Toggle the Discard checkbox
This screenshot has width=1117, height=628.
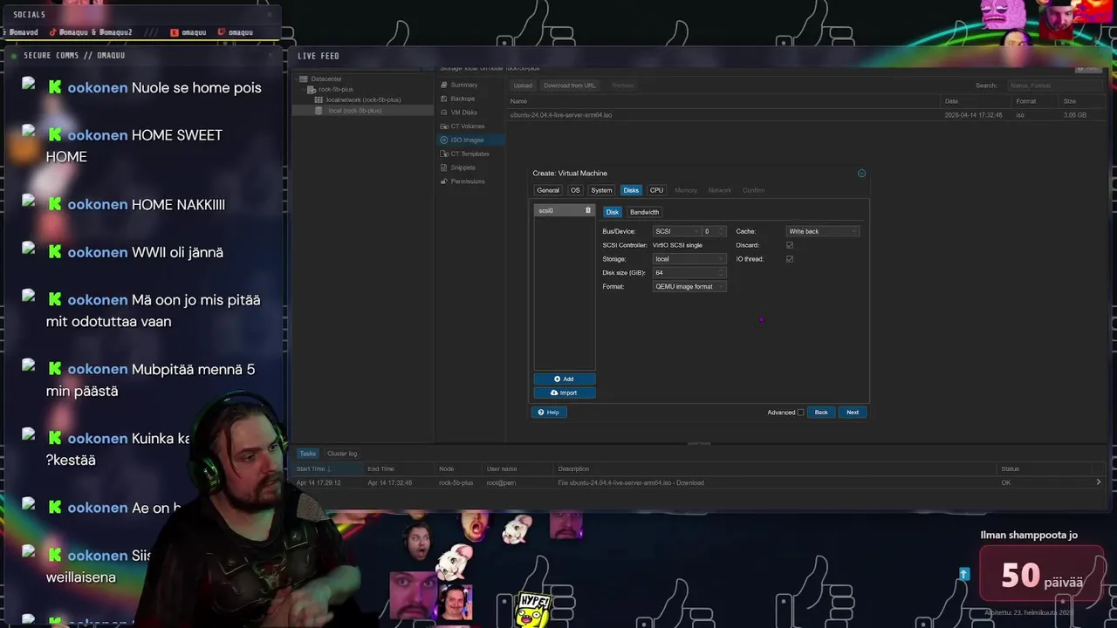pyautogui.click(x=790, y=245)
